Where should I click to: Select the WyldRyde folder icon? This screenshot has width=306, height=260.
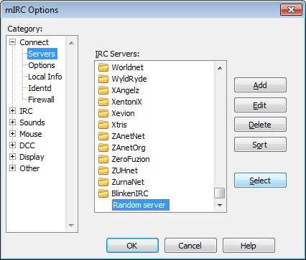click(103, 79)
